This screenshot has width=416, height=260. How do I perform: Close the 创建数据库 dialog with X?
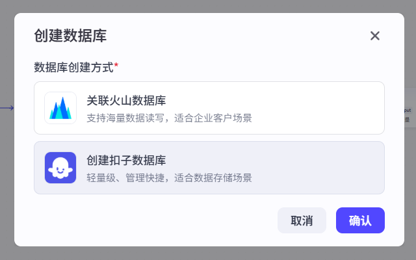374,36
